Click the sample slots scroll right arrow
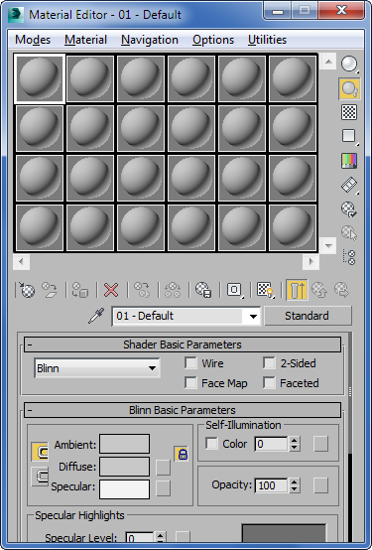This screenshot has width=372, height=550. pyautogui.click(x=310, y=261)
